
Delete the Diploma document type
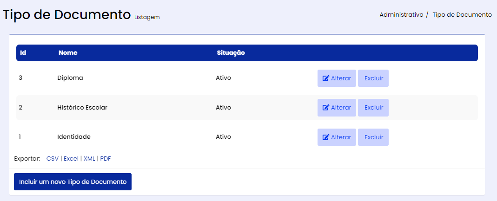point(373,78)
